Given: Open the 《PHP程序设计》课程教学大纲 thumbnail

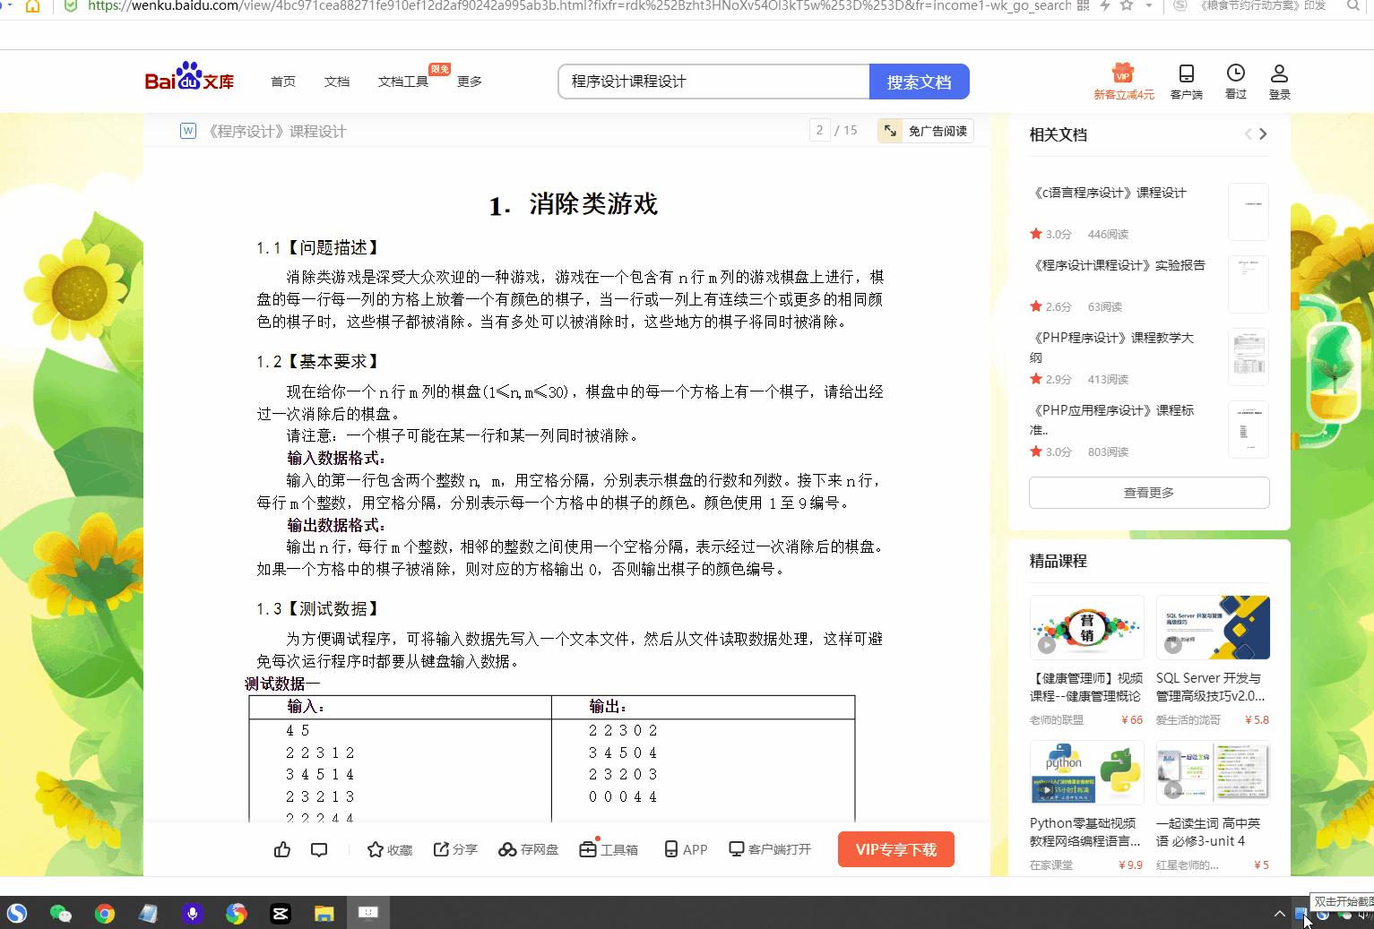Looking at the screenshot, I should coord(1248,357).
